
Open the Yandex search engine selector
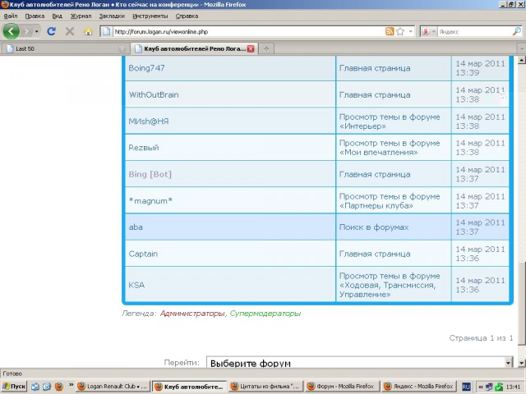tap(428, 32)
